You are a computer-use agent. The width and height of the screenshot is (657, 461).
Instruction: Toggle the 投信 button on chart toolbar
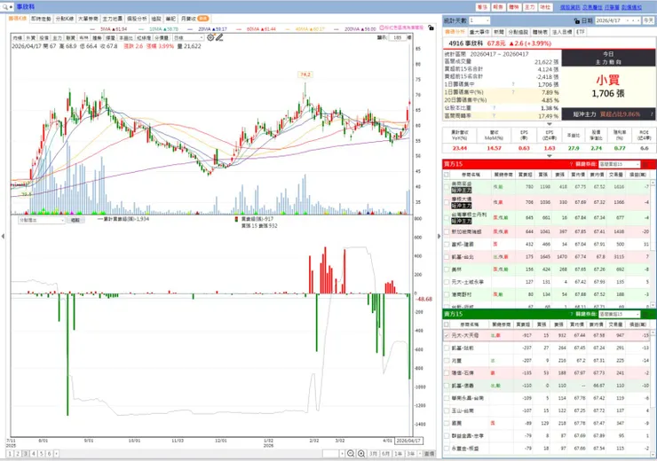[44, 37]
